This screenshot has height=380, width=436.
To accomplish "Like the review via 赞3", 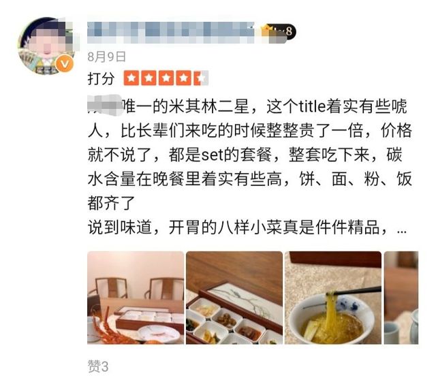I will [x=98, y=366].
